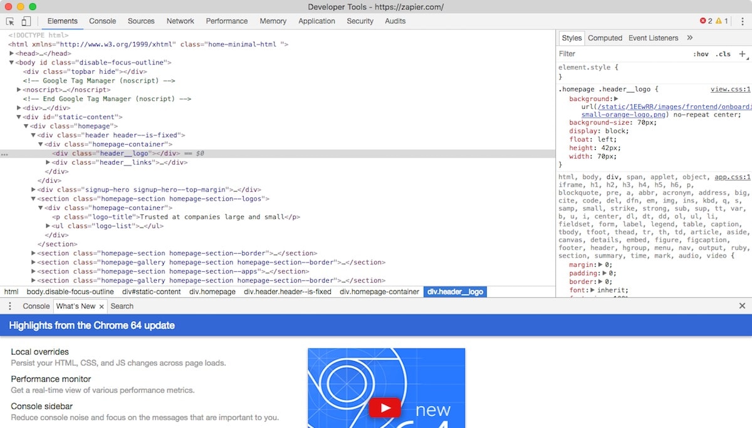Expand the background property in Styles
Image resolution: width=752 pixels, height=428 pixels.
click(x=616, y=99)
